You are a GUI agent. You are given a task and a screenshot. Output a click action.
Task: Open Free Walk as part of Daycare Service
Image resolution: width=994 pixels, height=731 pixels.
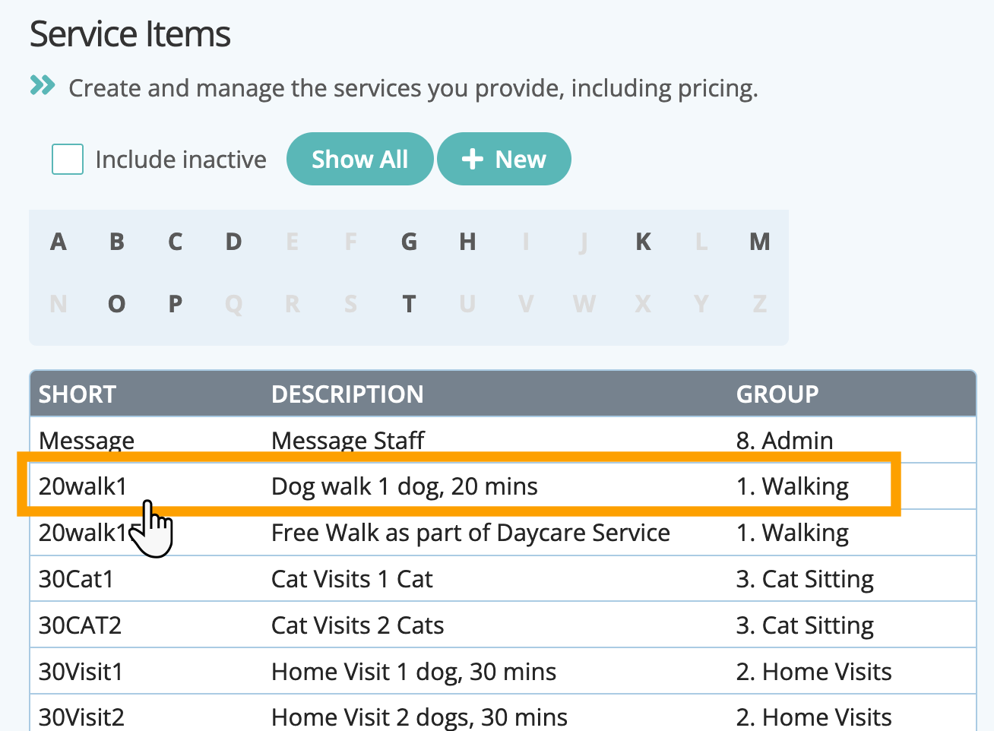coord(470,533)
